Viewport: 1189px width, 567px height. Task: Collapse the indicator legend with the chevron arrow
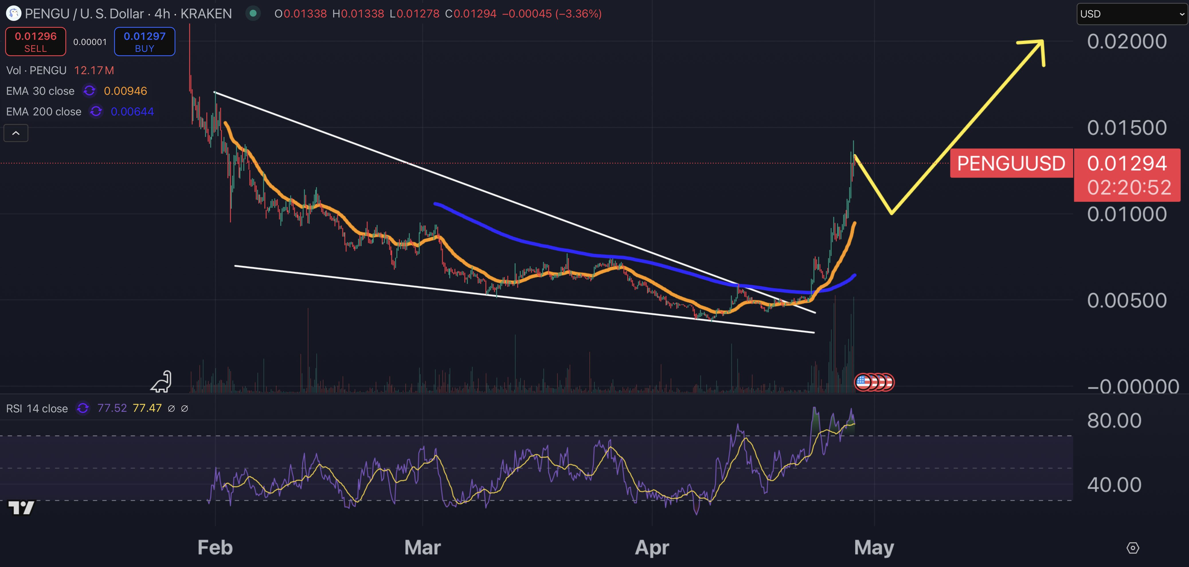[16, 133]
